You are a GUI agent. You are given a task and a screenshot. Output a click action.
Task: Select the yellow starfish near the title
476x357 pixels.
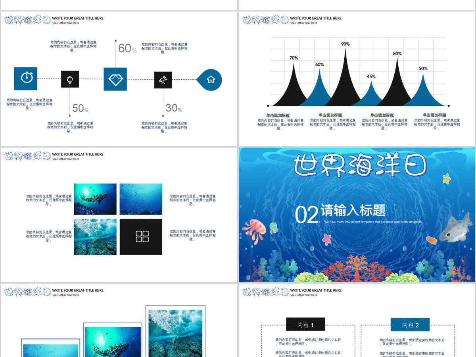click(447, 178)
